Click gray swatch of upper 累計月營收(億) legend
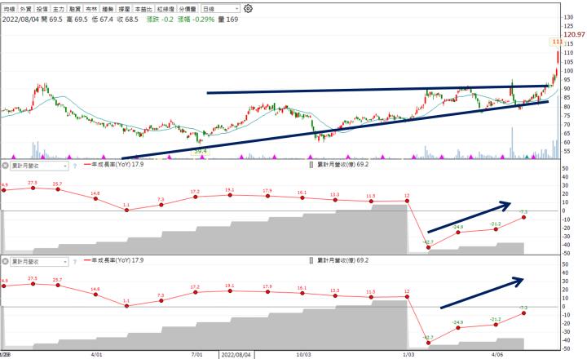587x359 pixels. (311, 165)
